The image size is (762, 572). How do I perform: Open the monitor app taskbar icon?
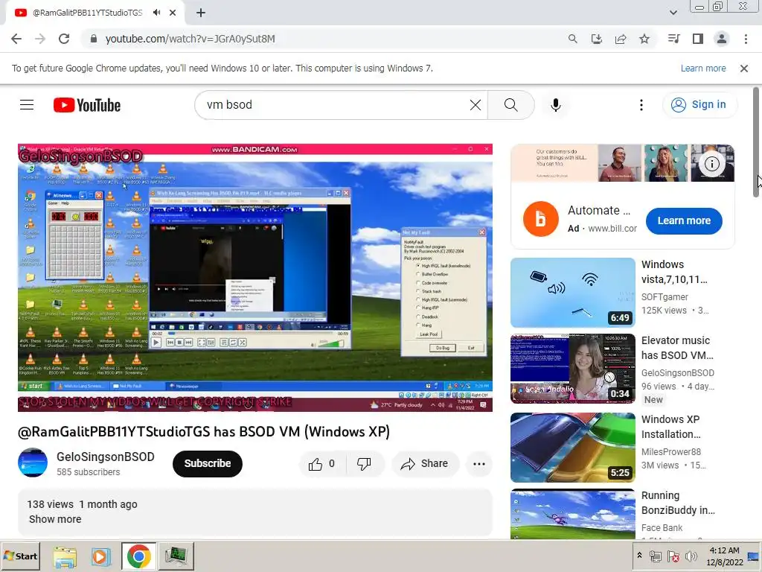tap(176, 556)
